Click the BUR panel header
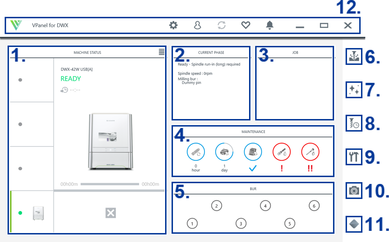Image resolution: width=389 pixels, height=242 pixels. 253,189
